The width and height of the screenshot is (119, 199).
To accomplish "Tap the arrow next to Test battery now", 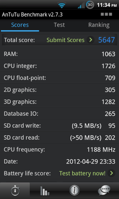I will 111,173.
